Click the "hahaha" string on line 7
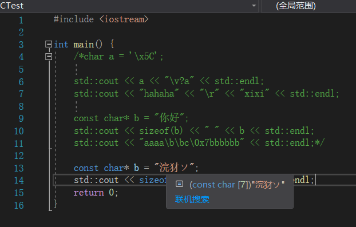Image resolution: width=356 pixels, height=227 pixels. (x=159, y=93)
